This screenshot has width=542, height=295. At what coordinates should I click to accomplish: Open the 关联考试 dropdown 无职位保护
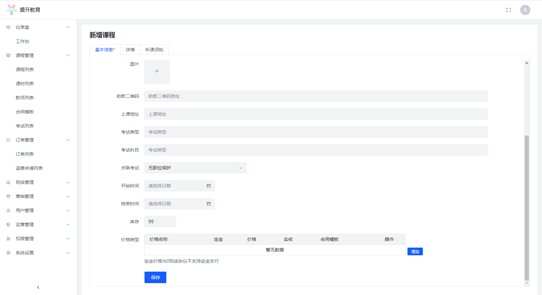pyautogui.click(x=196, y=168)
